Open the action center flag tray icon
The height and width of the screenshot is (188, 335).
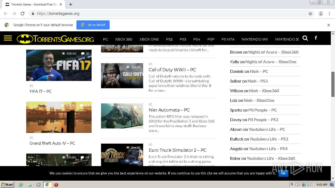pos(310,185)
